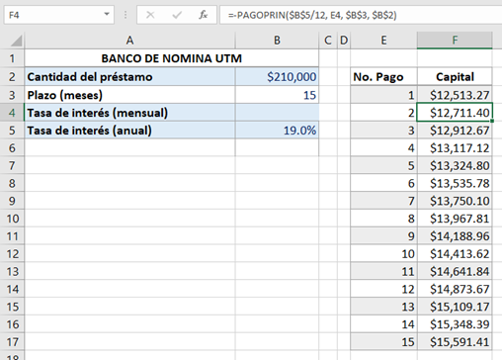Select the $13,324.80 capital cell
Viewport: 502px width, 360px height.
tap(455, 165)
